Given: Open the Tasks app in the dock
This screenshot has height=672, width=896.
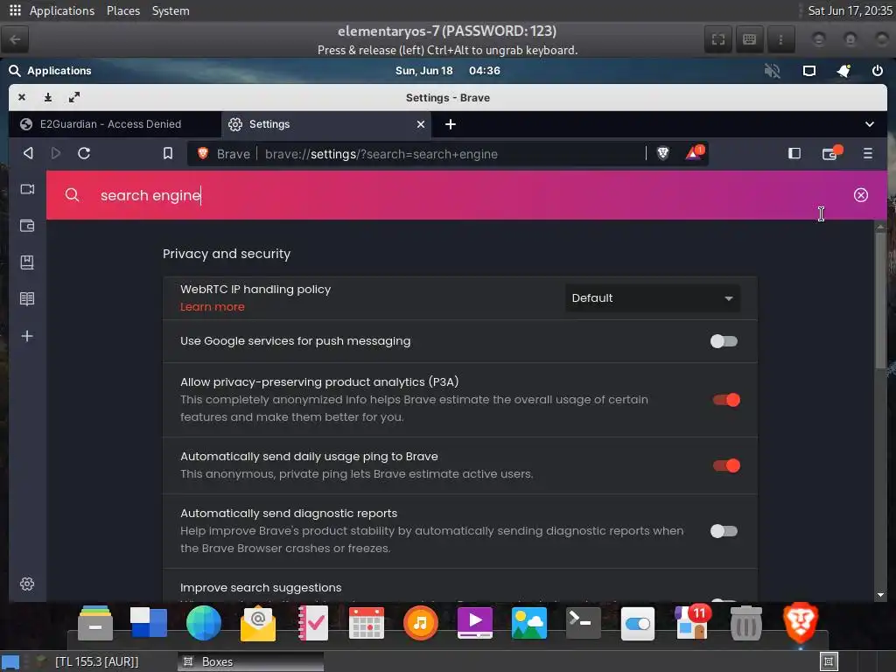Looking at the screenshot, I should tap(312, 623).
